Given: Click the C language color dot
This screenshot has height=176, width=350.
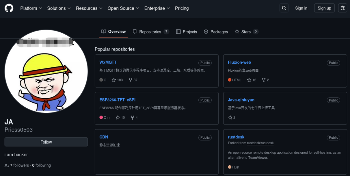Looking at the screenshot, I should pos(101,80).
